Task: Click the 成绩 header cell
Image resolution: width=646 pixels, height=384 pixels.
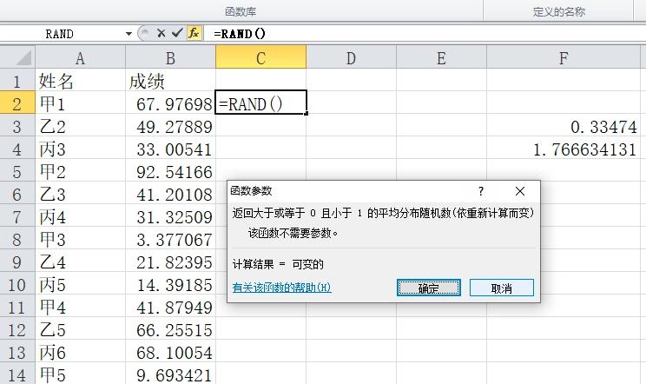Action: pyautogui.click(x=170, y=82)
